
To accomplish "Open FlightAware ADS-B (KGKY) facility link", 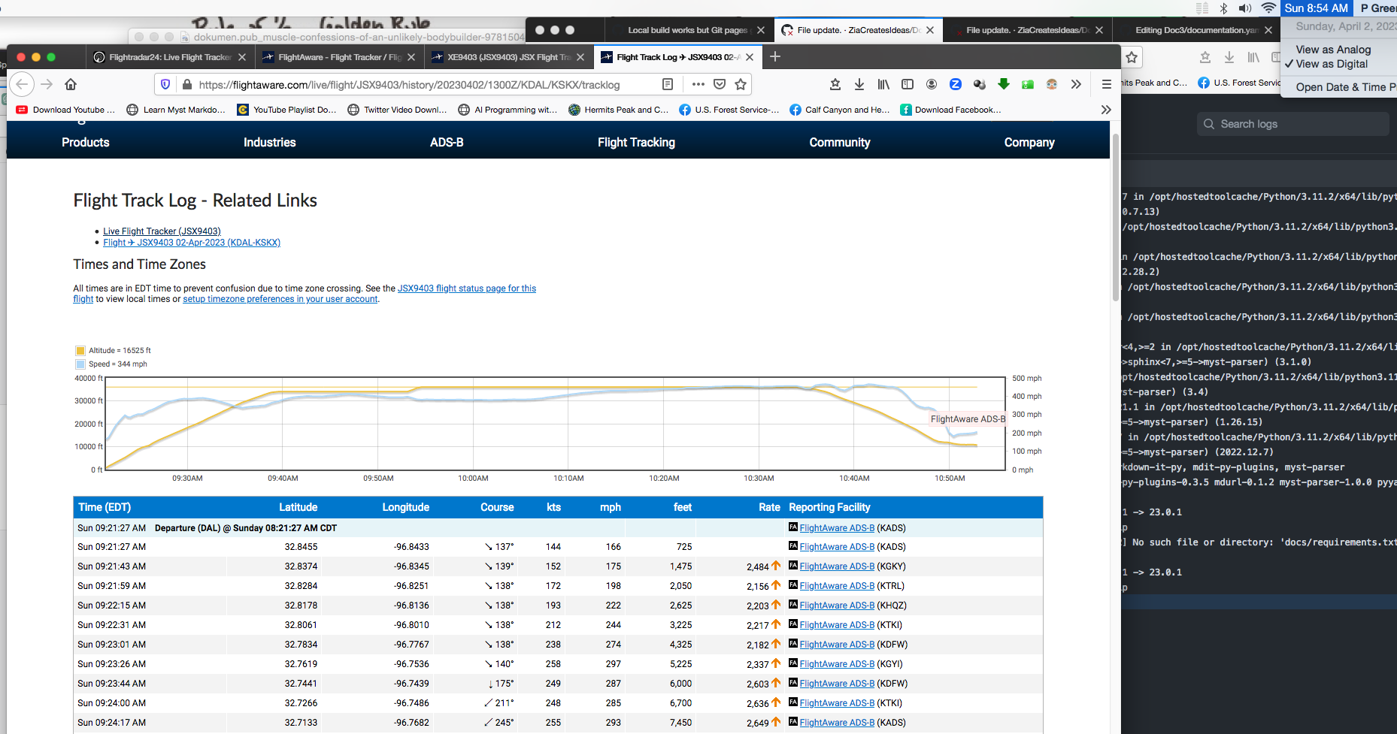I will 837,566.
